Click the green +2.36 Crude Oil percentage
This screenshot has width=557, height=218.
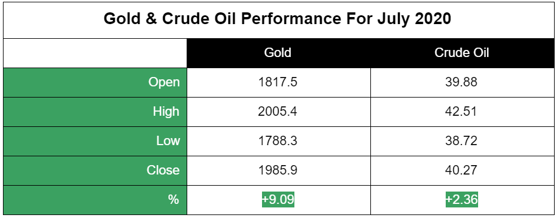462,200
